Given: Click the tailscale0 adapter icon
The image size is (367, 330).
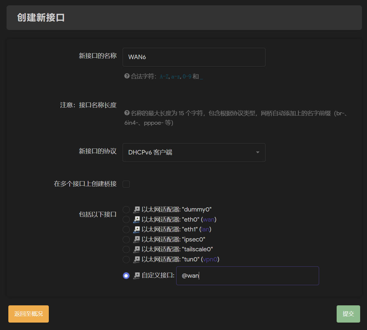Looking at the screenshot, I should [x=137, y=250].
